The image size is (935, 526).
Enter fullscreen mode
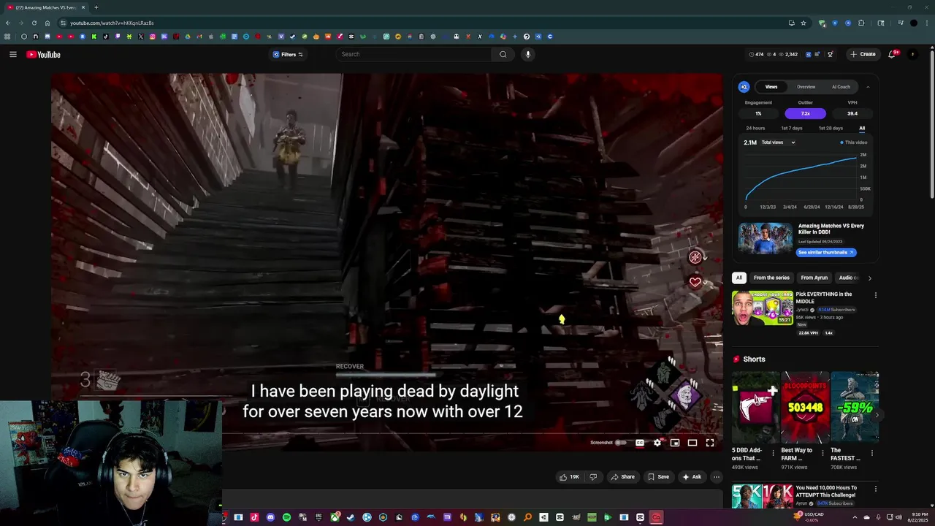710,443
